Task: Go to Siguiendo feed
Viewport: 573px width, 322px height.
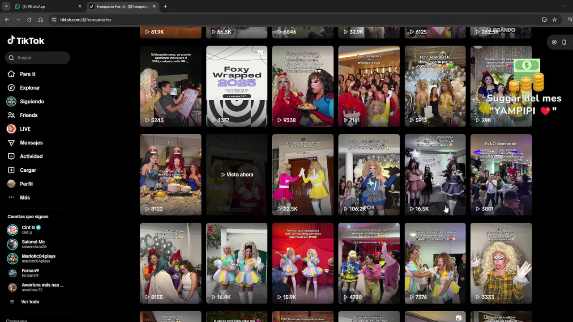Action: click(32, 102)
